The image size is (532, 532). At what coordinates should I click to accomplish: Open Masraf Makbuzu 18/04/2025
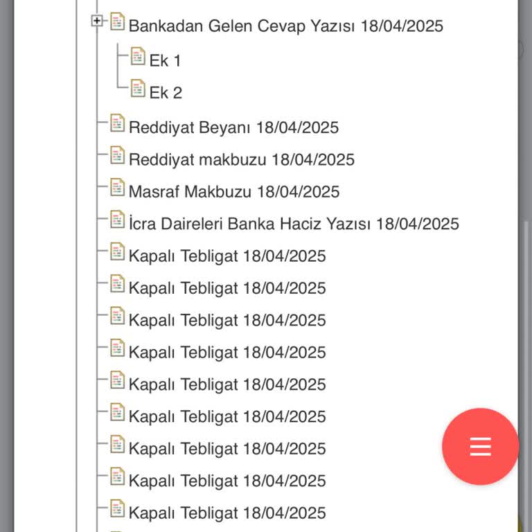[x=234, y=192]
